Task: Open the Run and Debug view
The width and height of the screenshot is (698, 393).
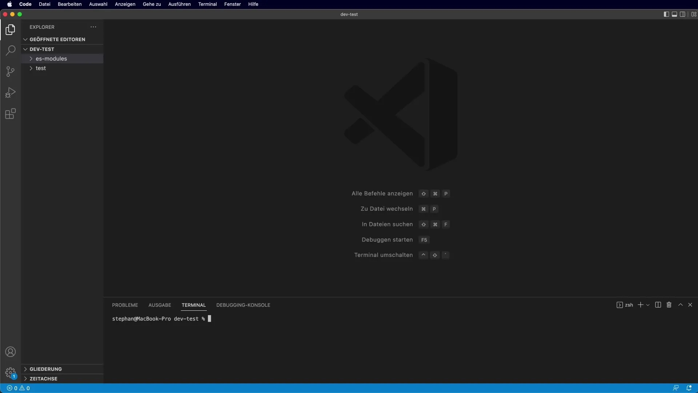Action: point(11,93)
